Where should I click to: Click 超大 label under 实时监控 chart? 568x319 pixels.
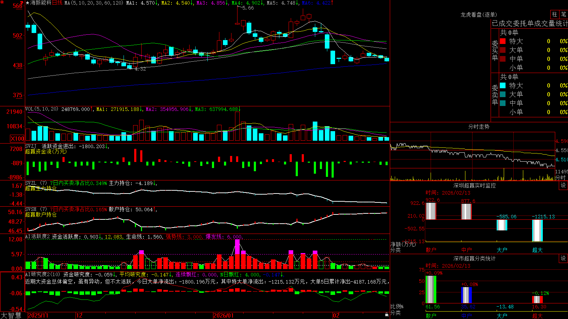(x=537, y=250)
